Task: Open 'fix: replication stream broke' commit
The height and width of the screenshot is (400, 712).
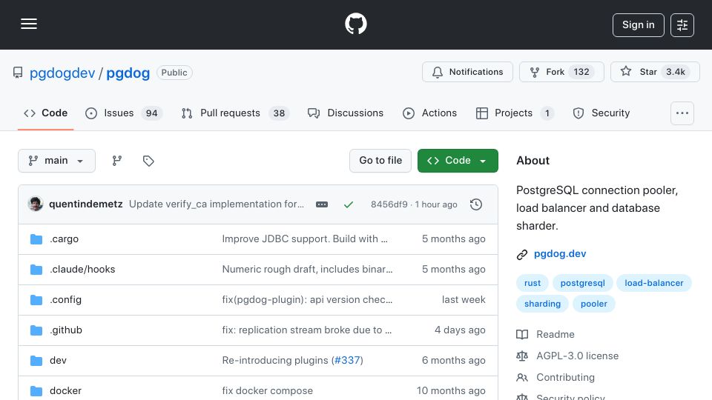Action: pos(307,330)
